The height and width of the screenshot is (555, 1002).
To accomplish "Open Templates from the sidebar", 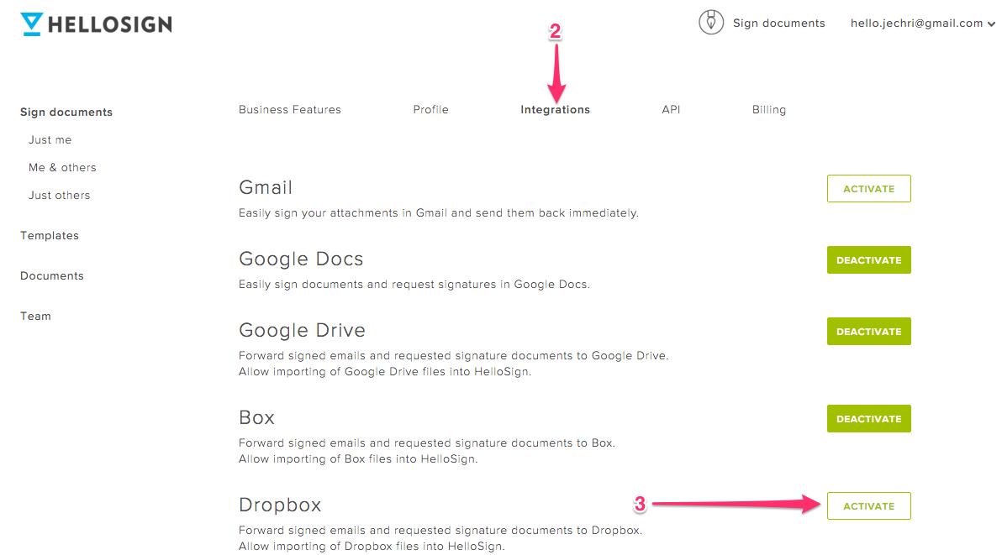I will (x=50, y=236).
